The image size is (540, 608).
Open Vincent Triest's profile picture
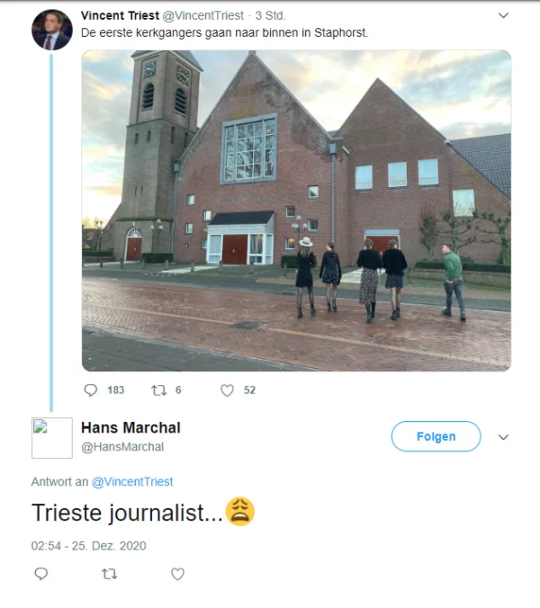51,31
